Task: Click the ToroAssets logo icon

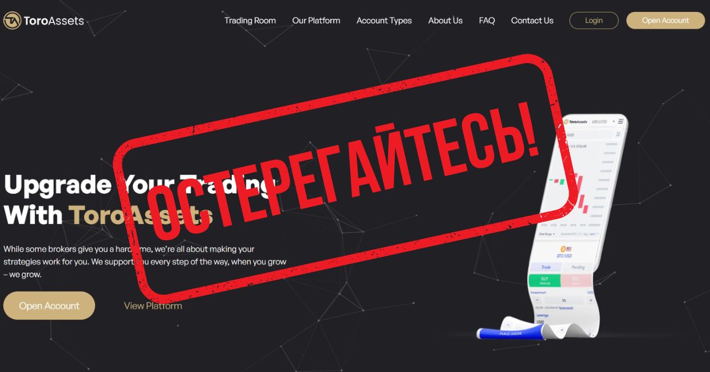Action: tap(12, 21)
